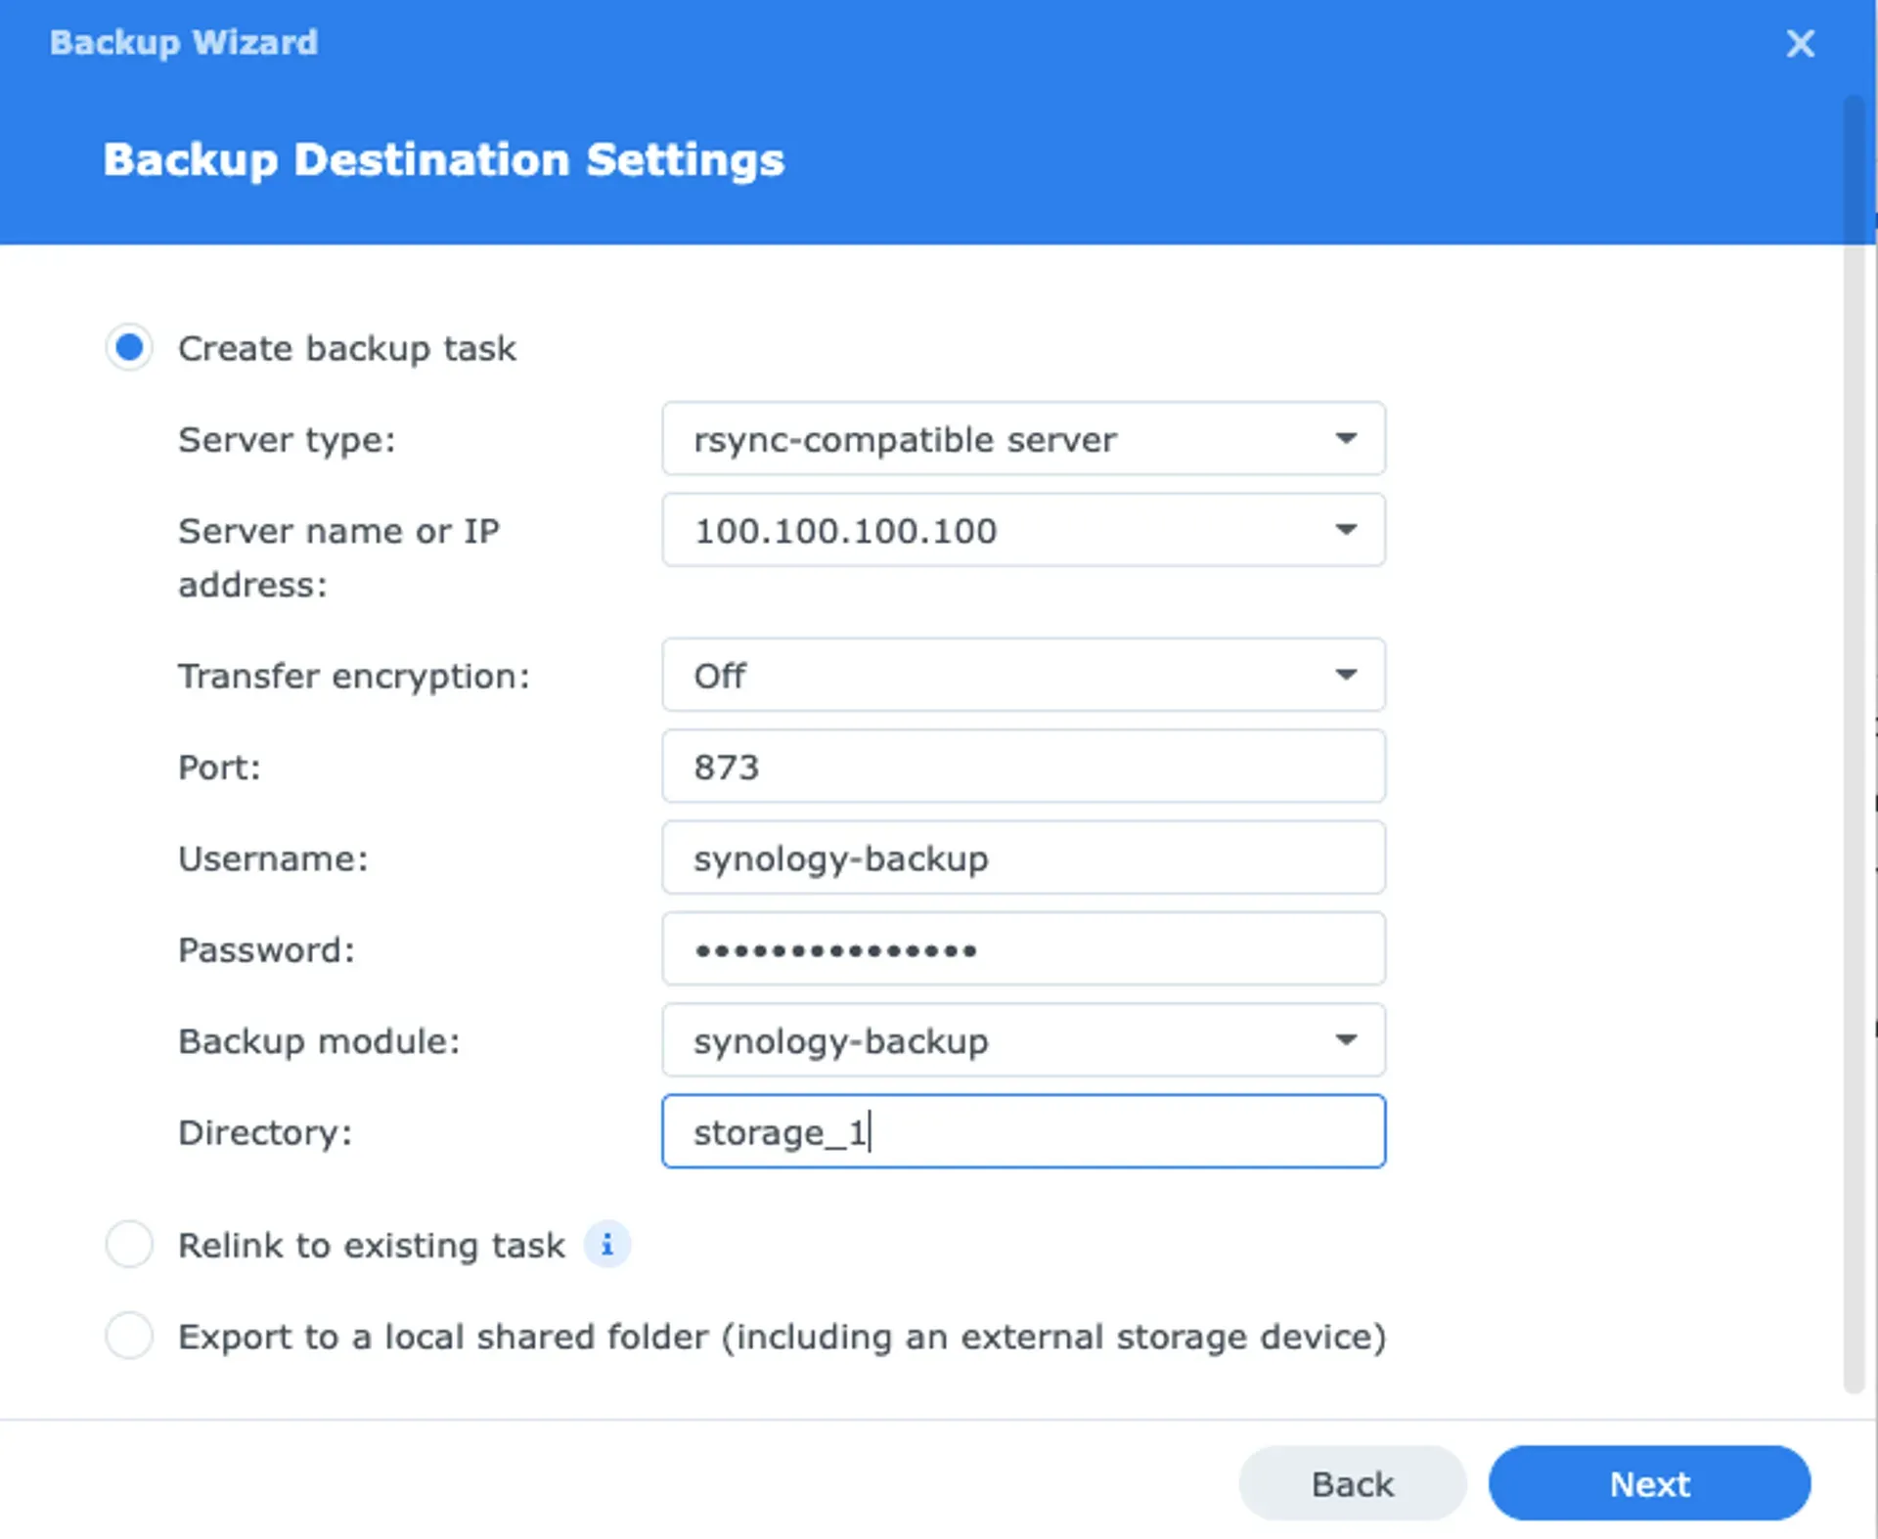Click the Back button
Image resolution: width=1878 pixels, height=1539 pixels.
1352,1483
